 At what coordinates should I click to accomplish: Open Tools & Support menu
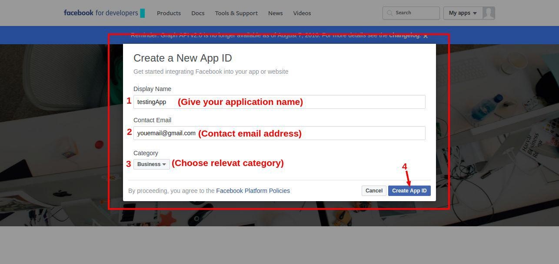(x=236, y=13)
